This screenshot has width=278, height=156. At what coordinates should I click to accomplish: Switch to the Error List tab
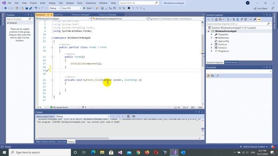[62, 142]
